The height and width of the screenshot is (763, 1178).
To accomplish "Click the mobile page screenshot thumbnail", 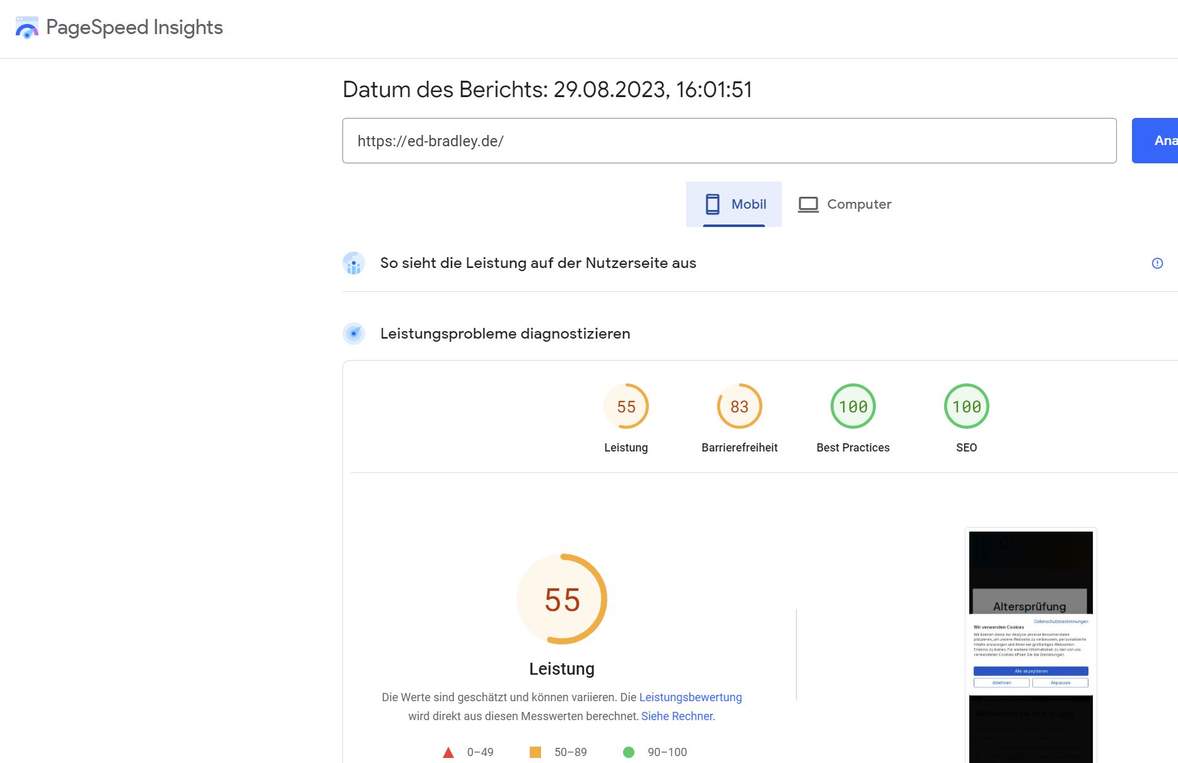I will [1031, 646].
